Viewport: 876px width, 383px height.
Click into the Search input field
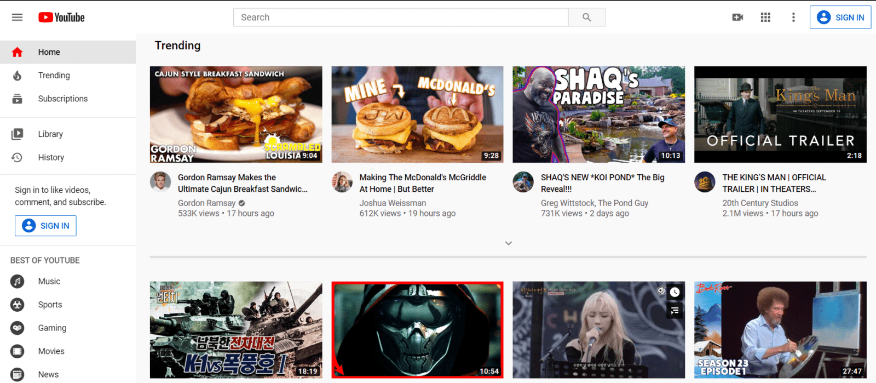(x=401, y=18)
